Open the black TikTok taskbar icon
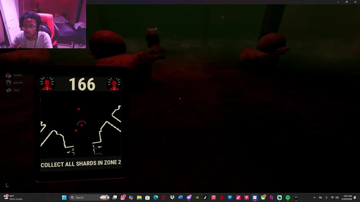The height and width of the screenshot is (202, 360). [205, 198]
